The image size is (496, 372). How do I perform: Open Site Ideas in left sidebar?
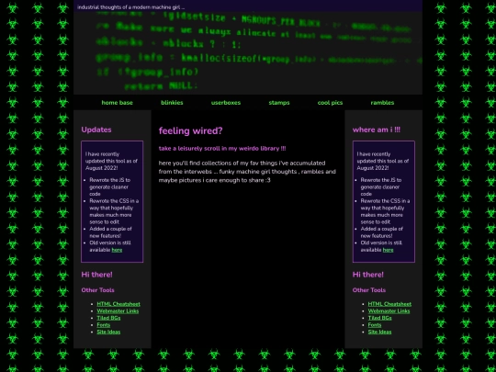pyautogui.click(x=108, y=332)
